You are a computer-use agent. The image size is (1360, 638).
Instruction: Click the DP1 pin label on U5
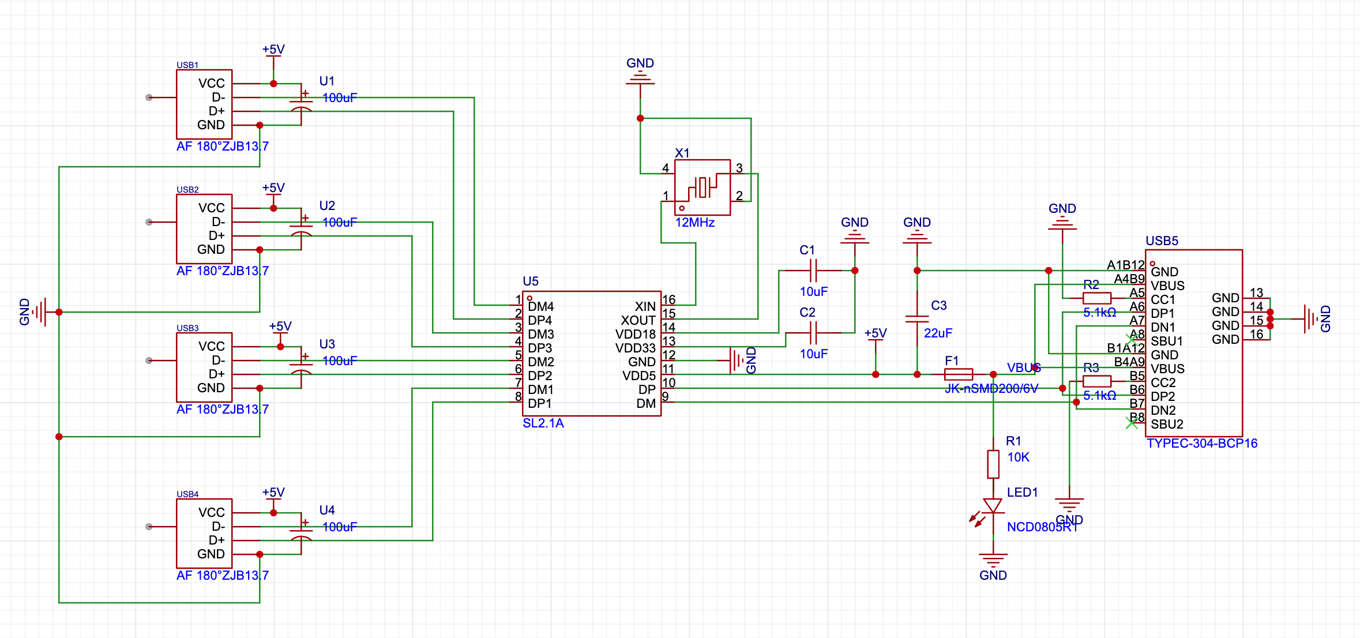[x=540, y=403]
